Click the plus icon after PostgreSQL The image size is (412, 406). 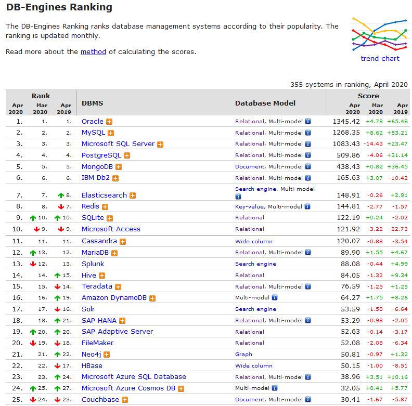127,156
